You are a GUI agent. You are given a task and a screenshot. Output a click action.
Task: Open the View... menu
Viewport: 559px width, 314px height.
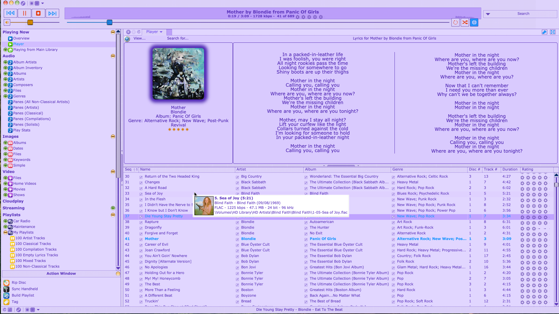click(x=139, y=38)
